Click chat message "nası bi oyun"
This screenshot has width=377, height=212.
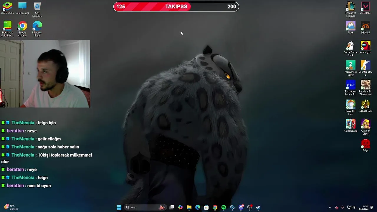click(x=39, y=186)
